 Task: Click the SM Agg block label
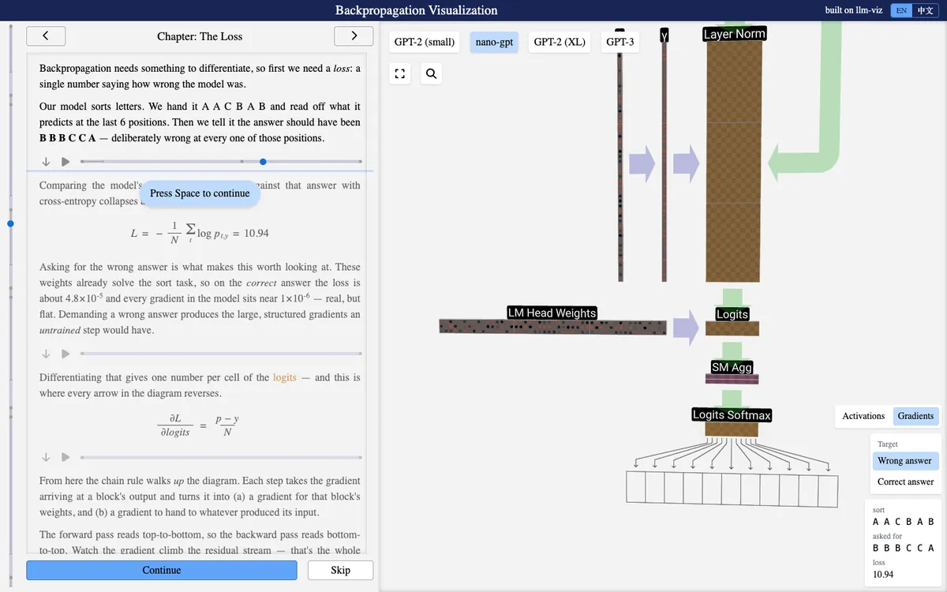pyautogui.click(x=732, y=367)
